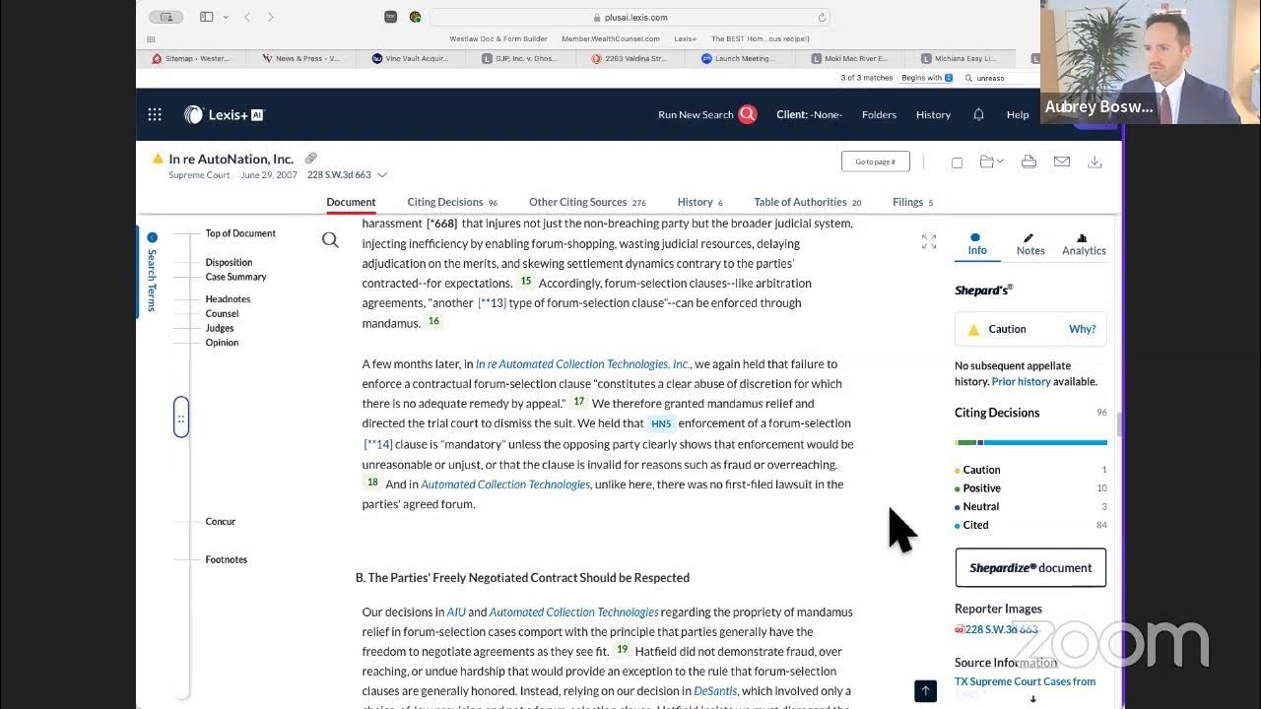The height and width of the screenshot is (709, 1261).
Task: Open the Notes pencil panel
Action: click(x=1029, y=244)
